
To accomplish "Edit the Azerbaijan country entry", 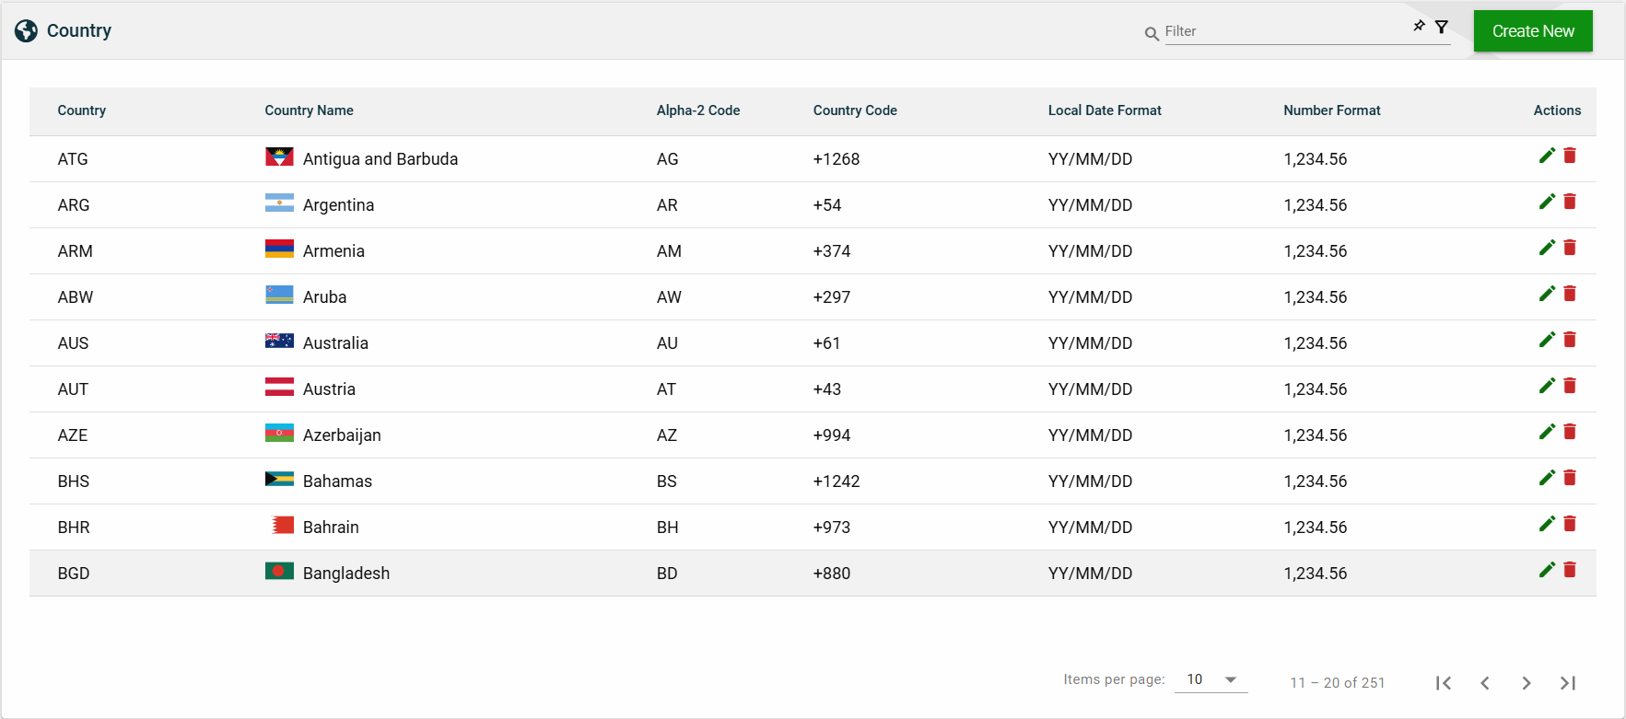I will point(1547,432).
